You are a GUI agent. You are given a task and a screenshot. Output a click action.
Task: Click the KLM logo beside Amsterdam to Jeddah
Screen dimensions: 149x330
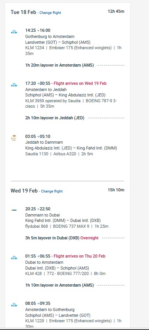click(14, 85)
